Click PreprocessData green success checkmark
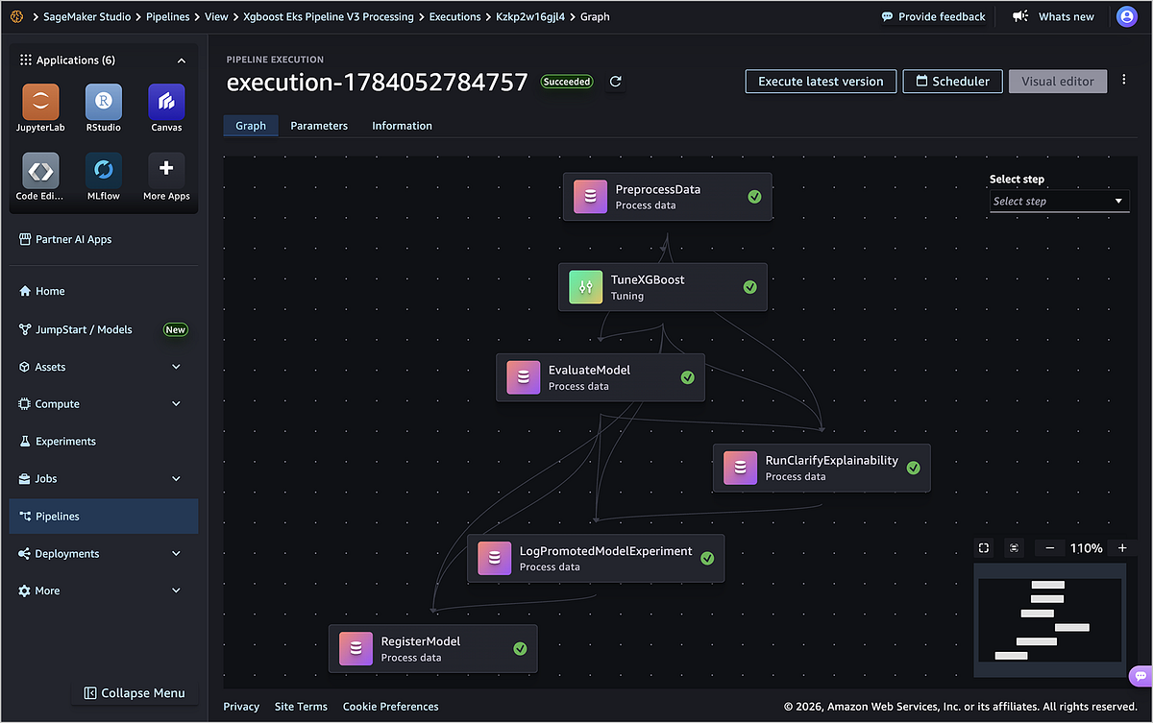 (x=754, y=196)
